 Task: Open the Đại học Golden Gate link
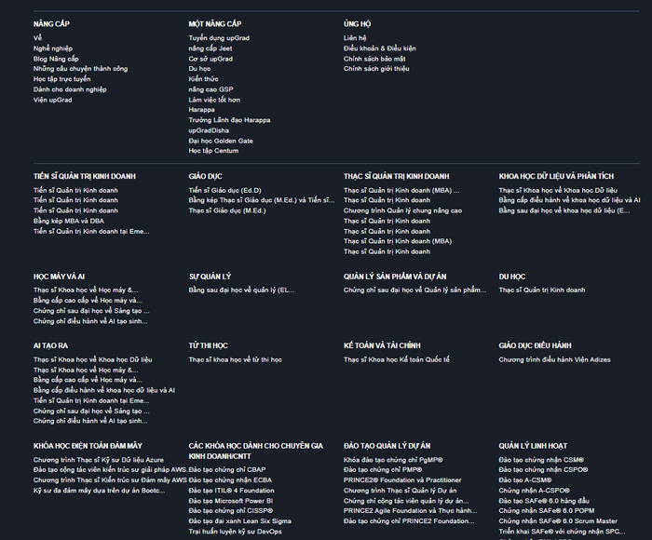(x=221, y=141)
